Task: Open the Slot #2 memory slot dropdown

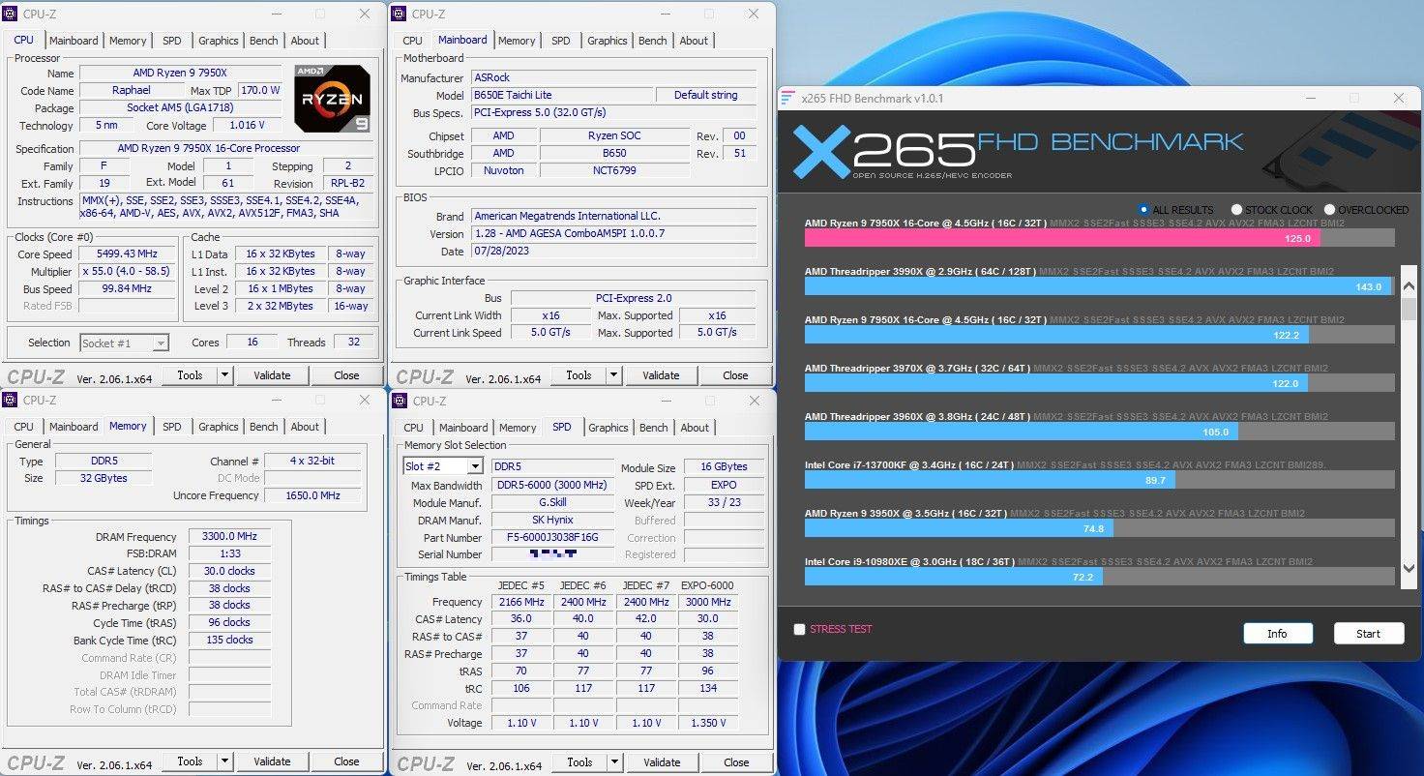Action: pyautogui.click(x=475, y=466)
